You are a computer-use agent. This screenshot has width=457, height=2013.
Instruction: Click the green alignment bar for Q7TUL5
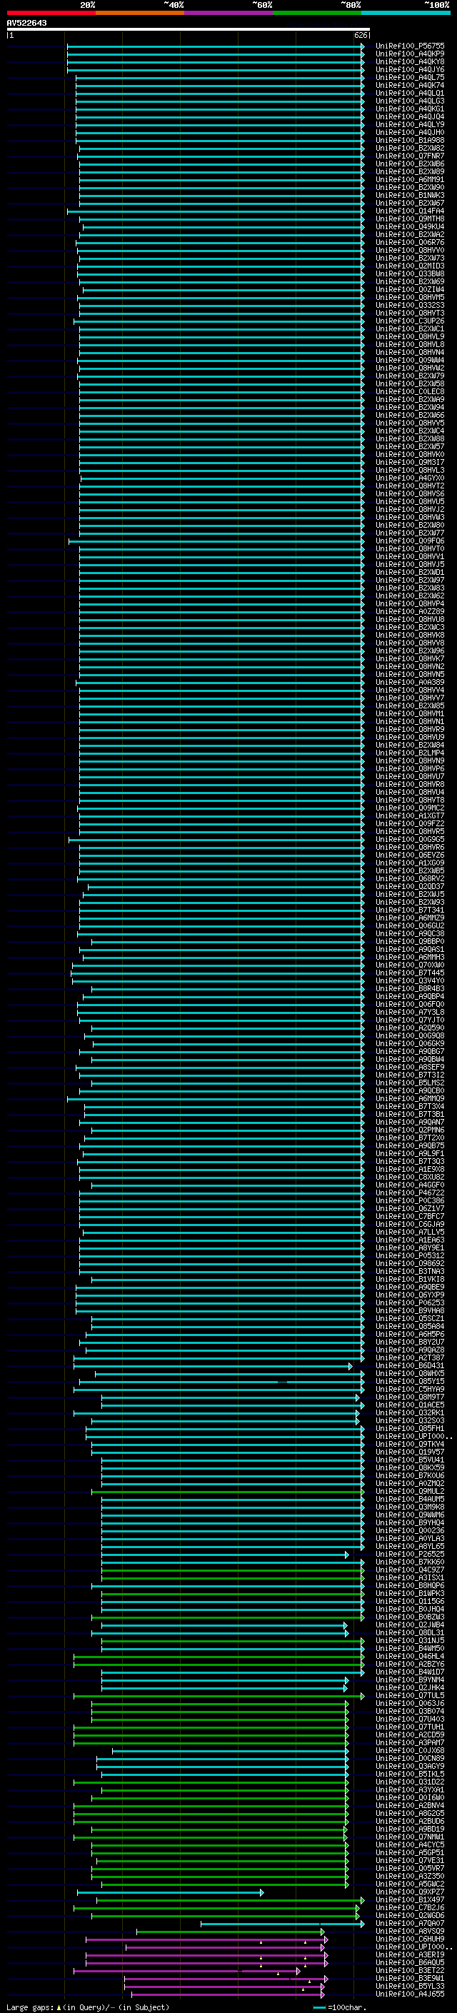coord(219,1697)
